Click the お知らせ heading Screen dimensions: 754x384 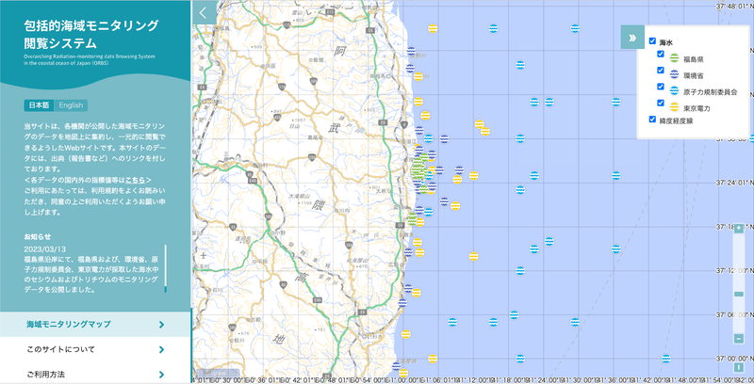click(x=38, y=236)
